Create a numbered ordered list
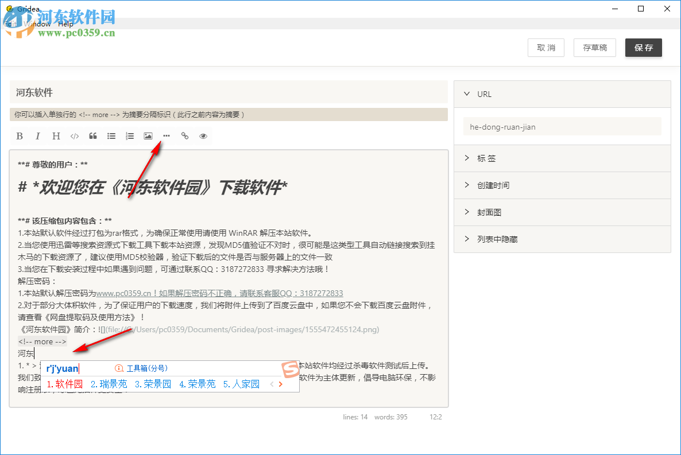This screenshot has width=681, height=455. (x=129, y=137)
